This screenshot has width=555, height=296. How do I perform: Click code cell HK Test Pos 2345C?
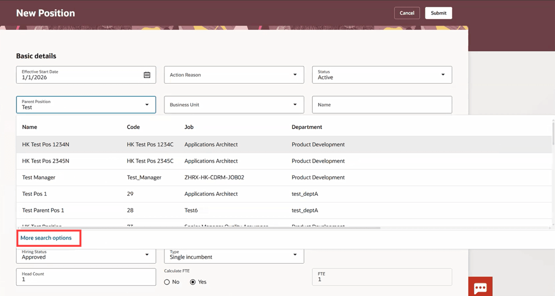pos(150,161)
